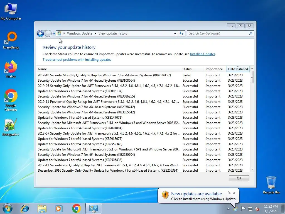Select View update history breadcrumb

click(113, 33)
